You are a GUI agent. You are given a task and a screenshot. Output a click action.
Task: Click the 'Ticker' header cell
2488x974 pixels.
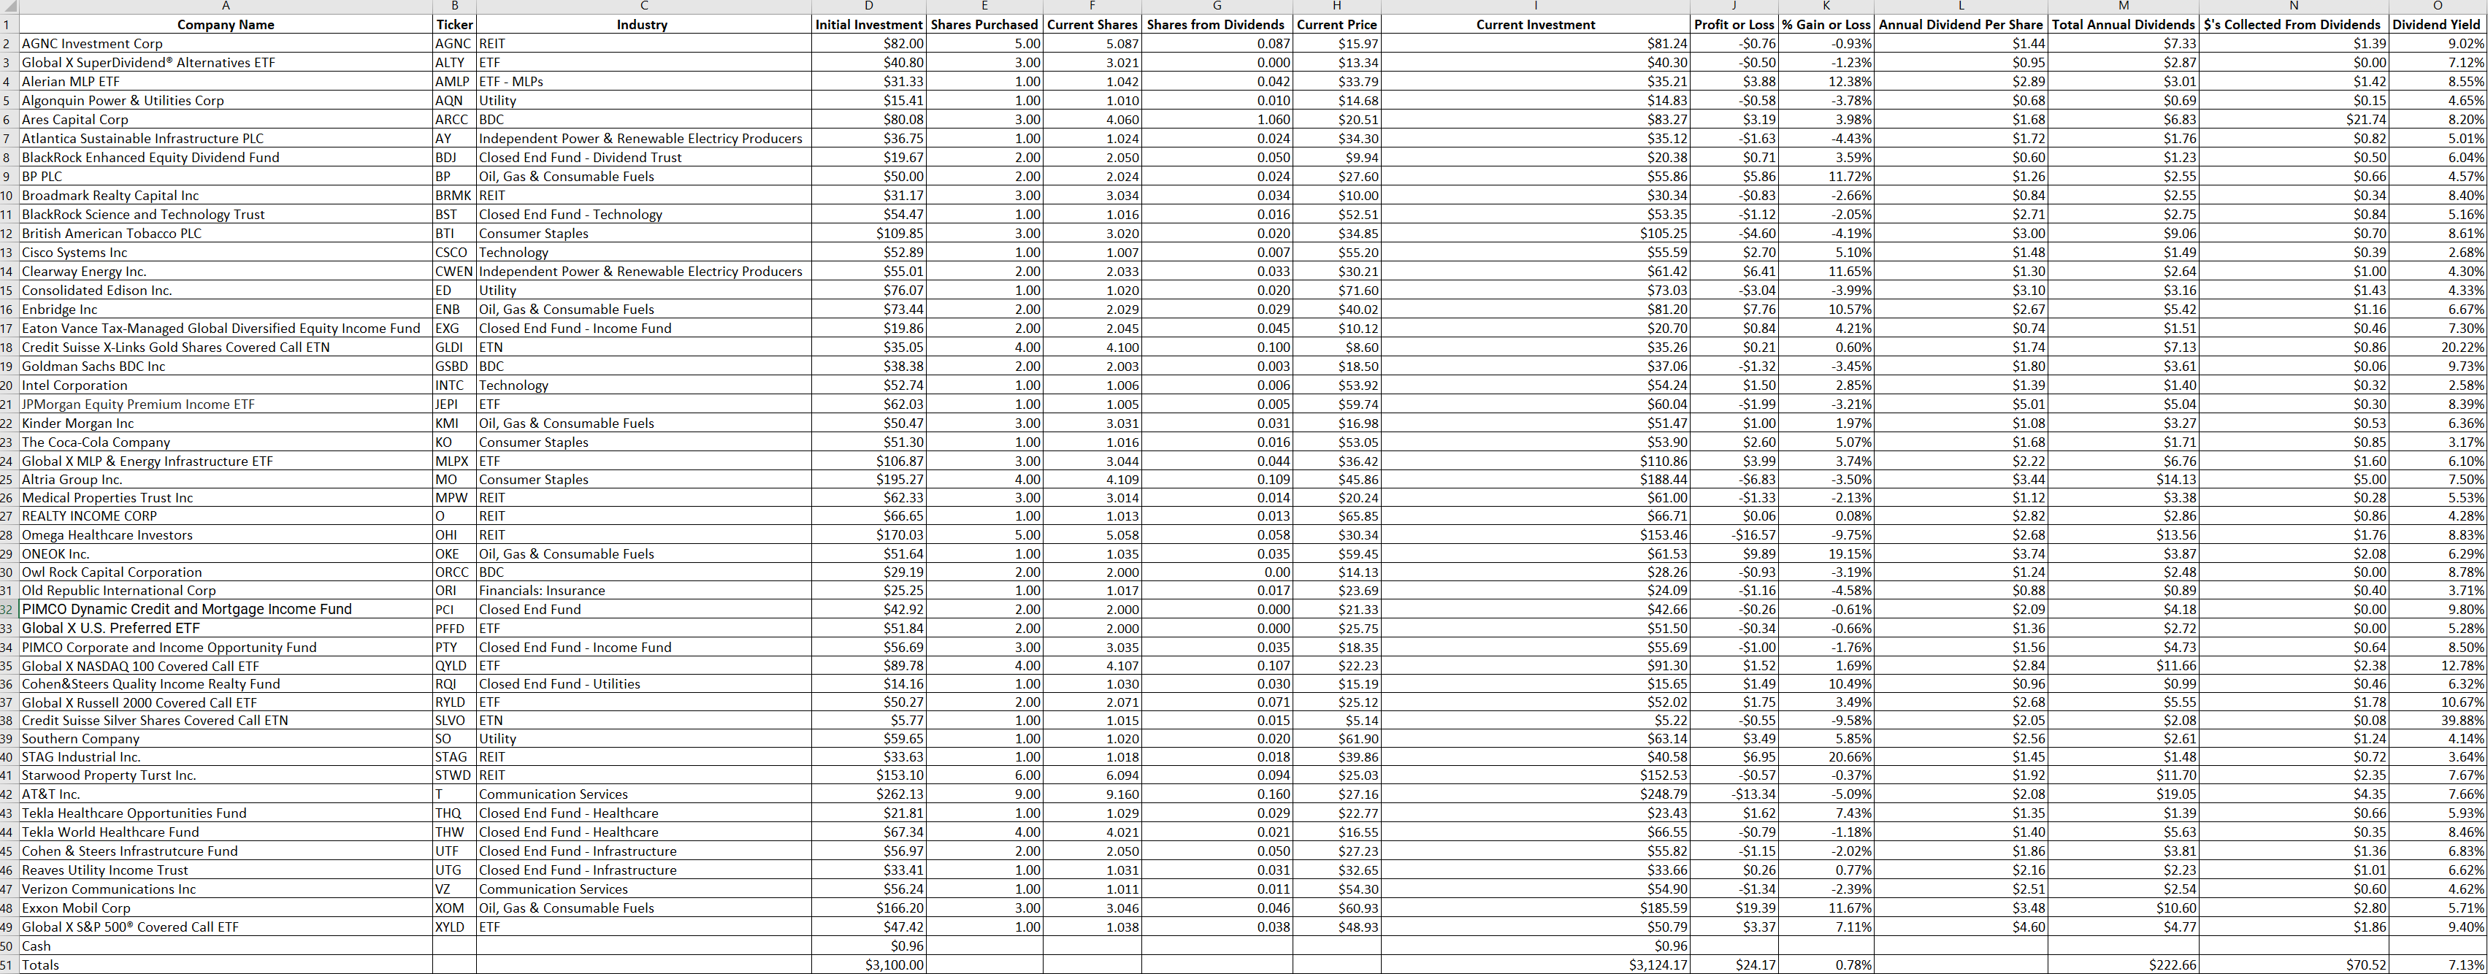pyautogui.click(x=454, y=24)
